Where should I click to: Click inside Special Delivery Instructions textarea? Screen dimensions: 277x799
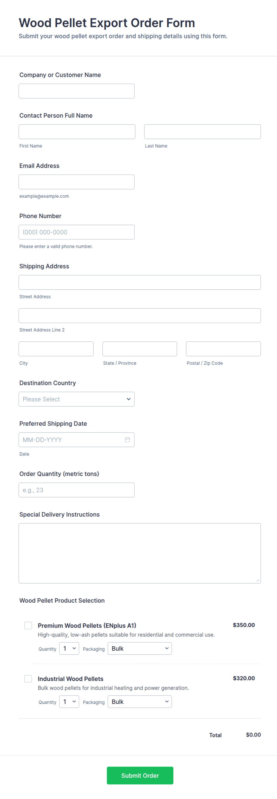(140, 553)
